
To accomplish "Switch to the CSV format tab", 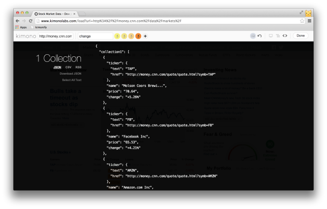I will (x=68, y=67).
